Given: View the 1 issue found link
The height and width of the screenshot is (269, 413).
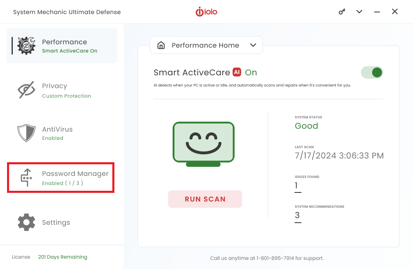Looking at the screenshot, I should click(x=298, y=186).
